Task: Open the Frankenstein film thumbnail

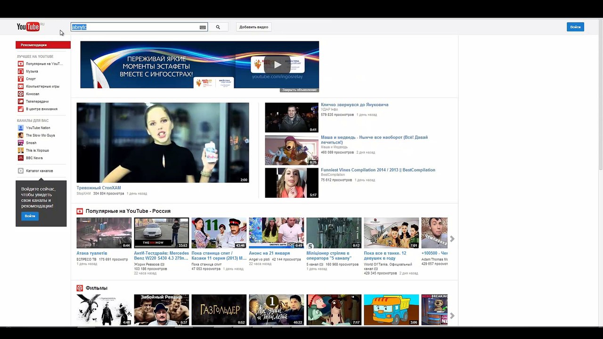Action: pyautogui.click(x=104, y=310)
